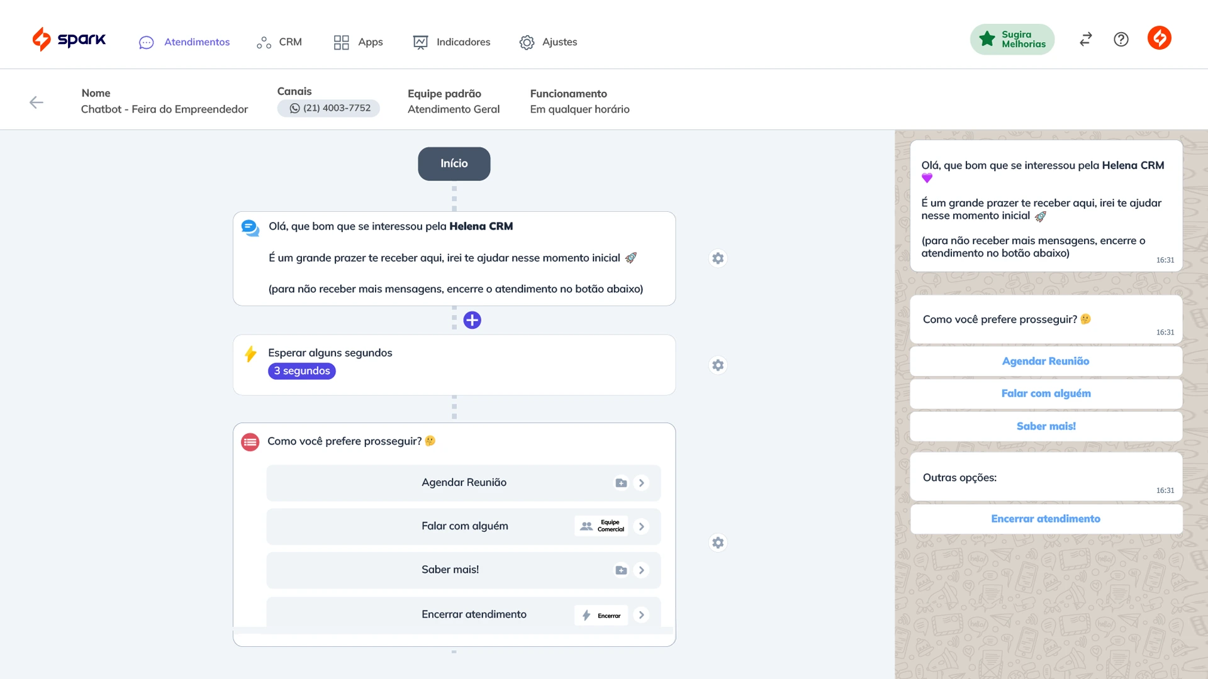Expand the Agendar Reunião option chevron
This screenshot has width=1208, height=679.
point(642,483)
